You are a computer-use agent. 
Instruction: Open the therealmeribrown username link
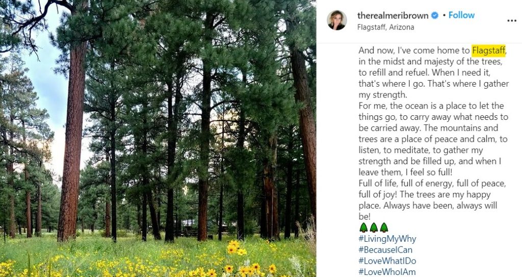[x=394, y=15]
